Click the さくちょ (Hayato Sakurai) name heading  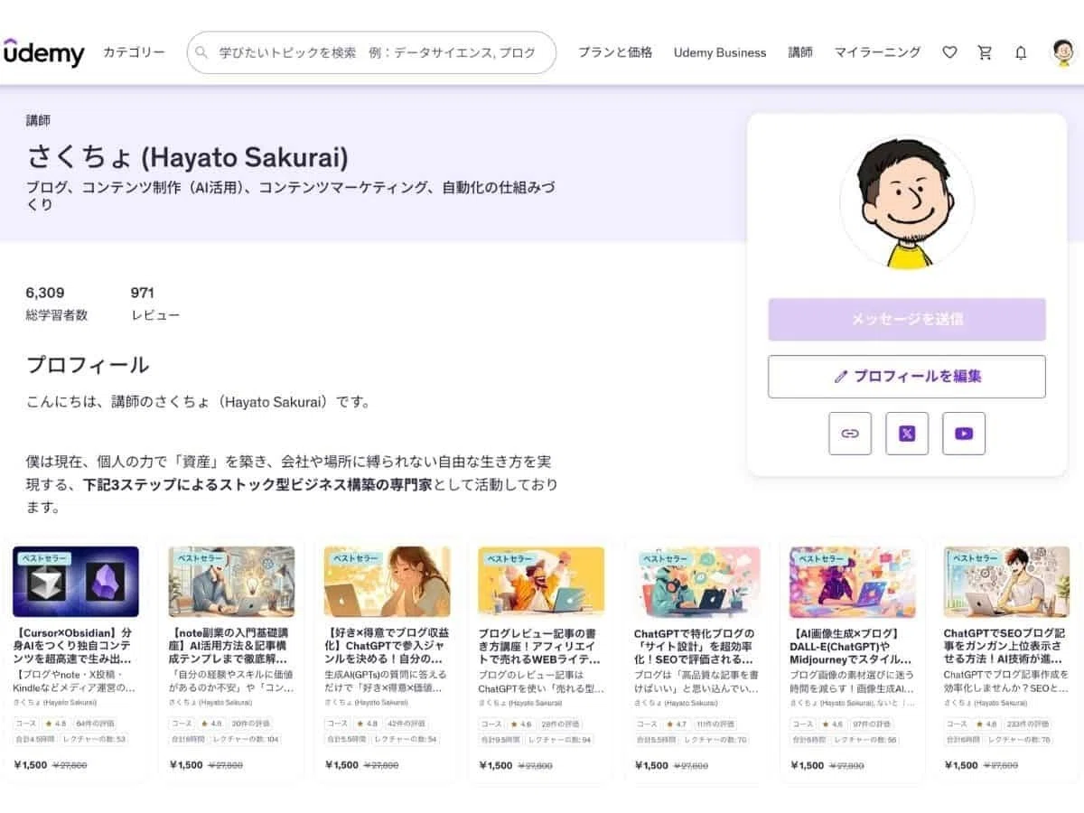pyautogui.click(x=188, y=156)
